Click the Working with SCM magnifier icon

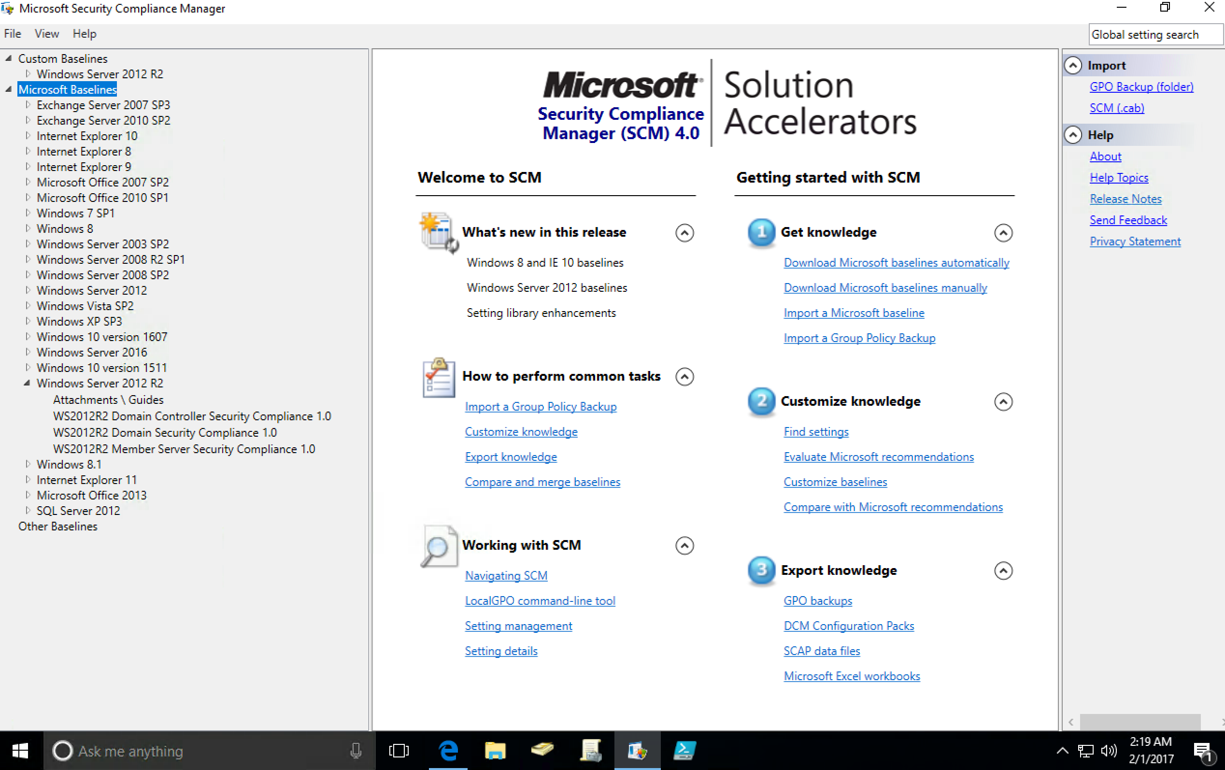[439, 546]
